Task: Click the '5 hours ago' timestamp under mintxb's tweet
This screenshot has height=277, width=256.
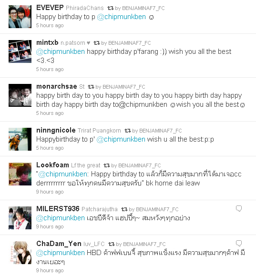Action: pyautogui.click(x=50, y=69)
